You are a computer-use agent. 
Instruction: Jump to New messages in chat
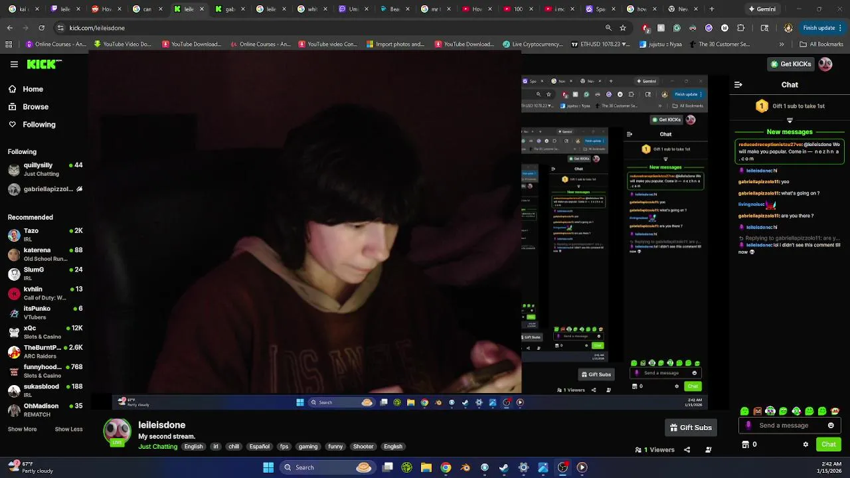click(790, 131)
